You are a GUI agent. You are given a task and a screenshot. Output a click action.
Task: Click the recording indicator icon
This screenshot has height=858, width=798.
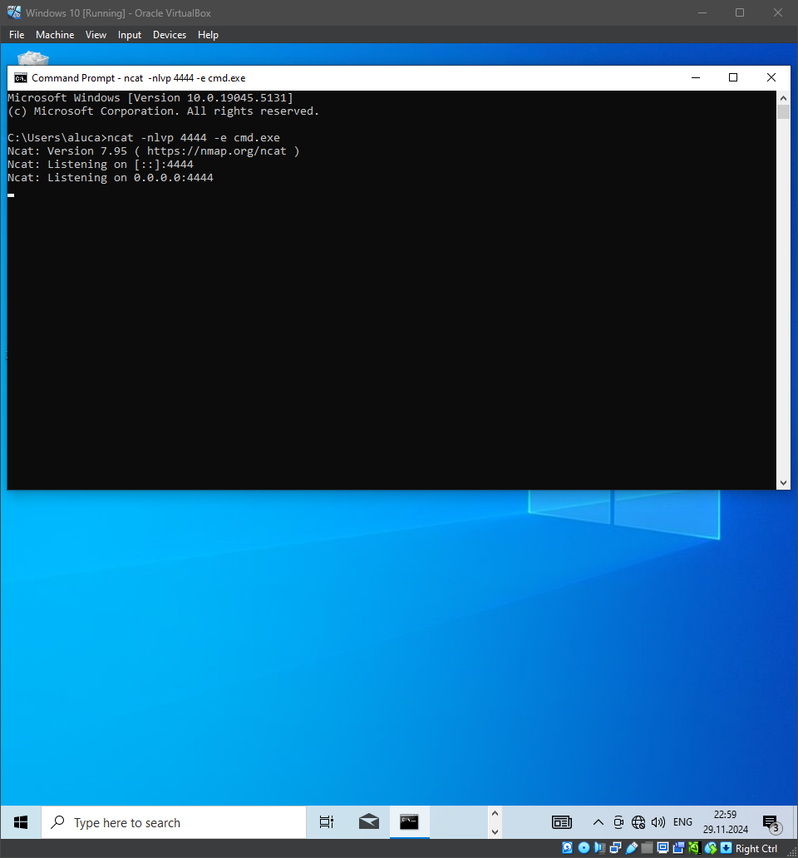678,847
